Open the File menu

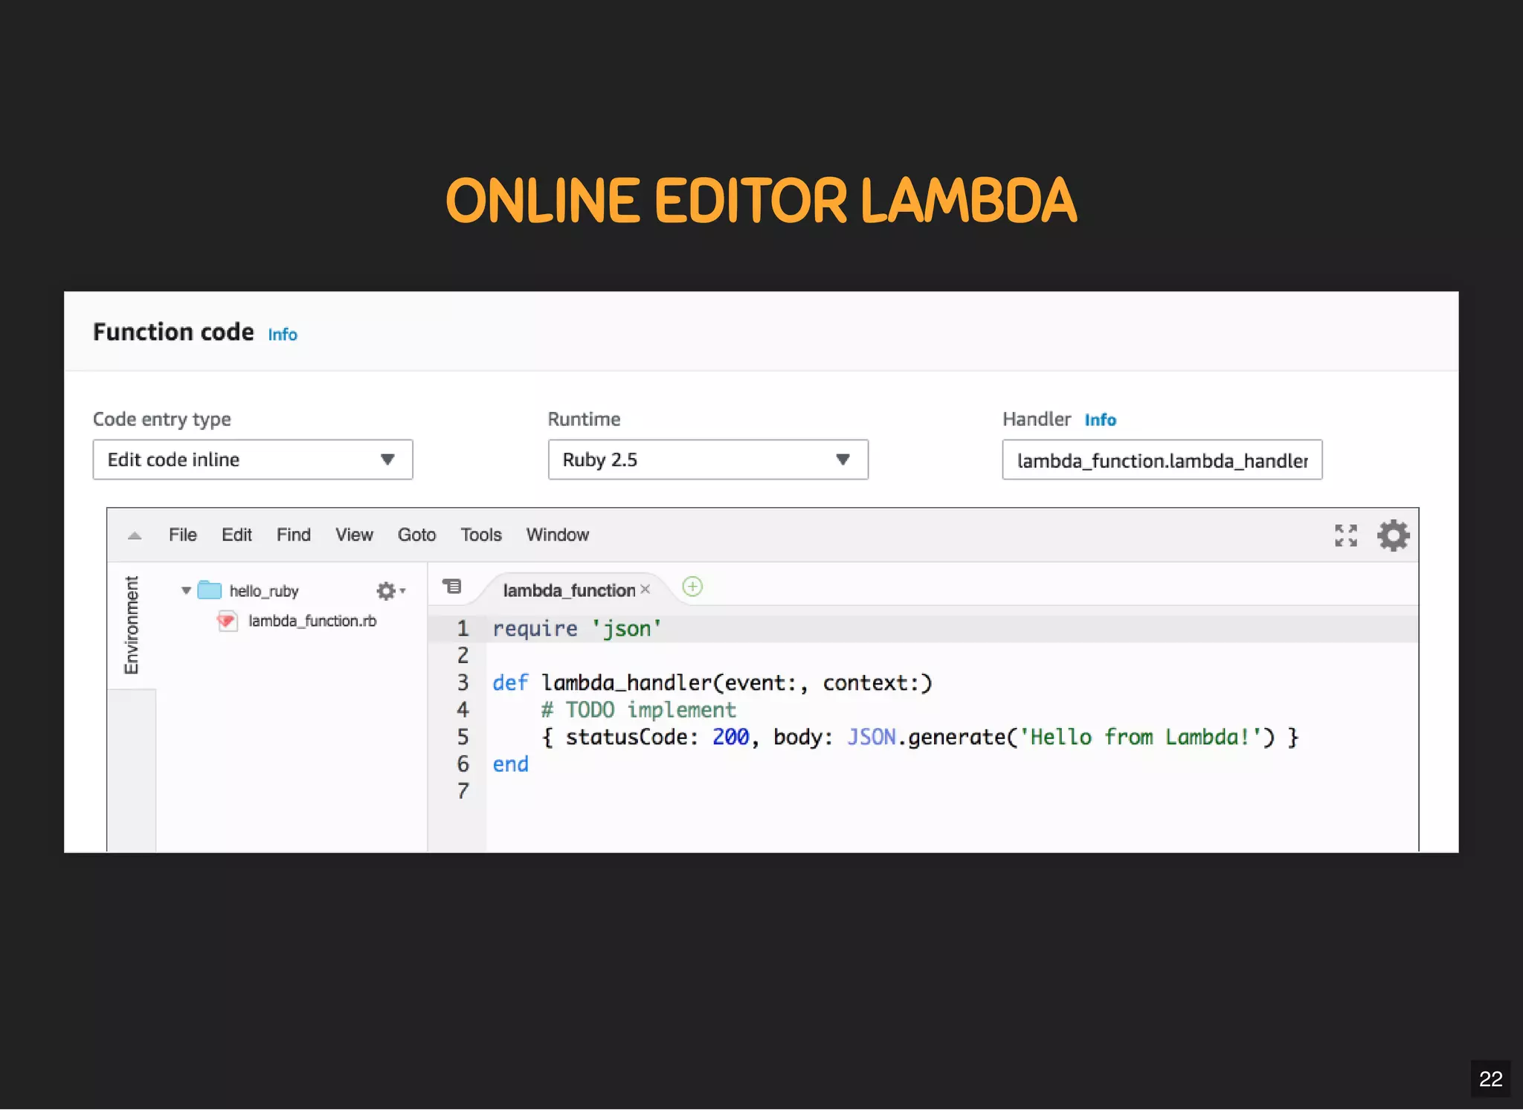click(x=183, y=535)
